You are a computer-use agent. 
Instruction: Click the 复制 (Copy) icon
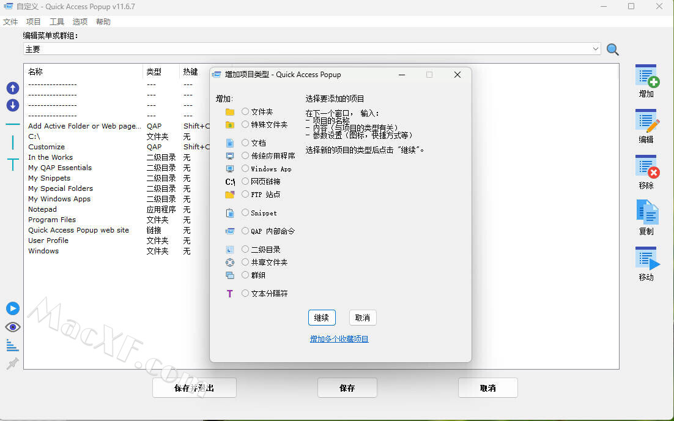[x=646, y=213]
